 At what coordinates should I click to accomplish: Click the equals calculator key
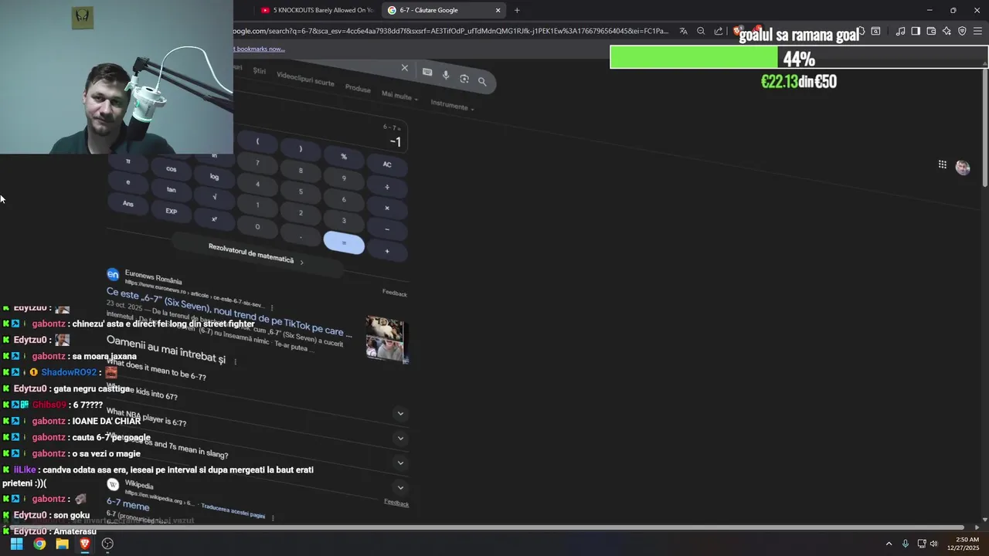click(344, 242)
